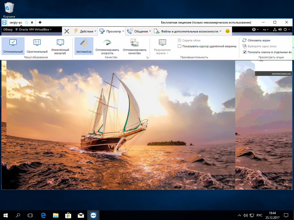Viewport: 294px width, 220px height.
Task: Toggle the Скрыть обои checkbox
Action: (179, 40)
